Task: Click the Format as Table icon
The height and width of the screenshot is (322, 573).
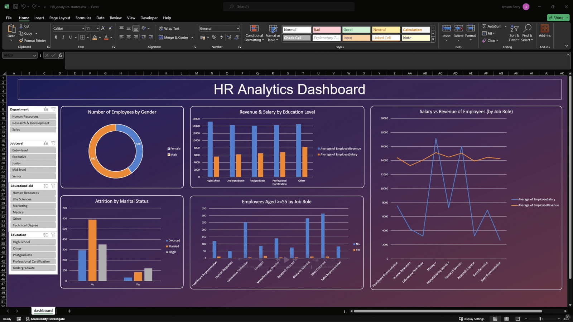Action: coord(273,29)
